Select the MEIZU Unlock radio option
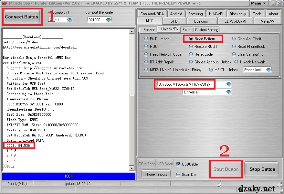 (x=224, y=70)
